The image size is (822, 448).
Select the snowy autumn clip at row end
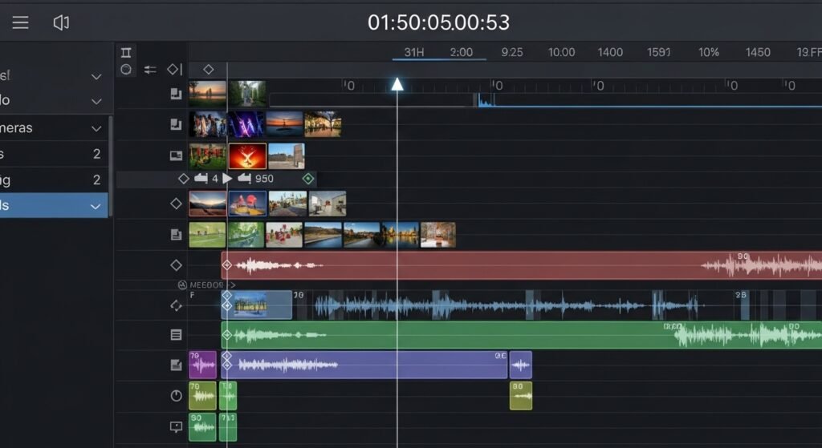tap(437, 235)
